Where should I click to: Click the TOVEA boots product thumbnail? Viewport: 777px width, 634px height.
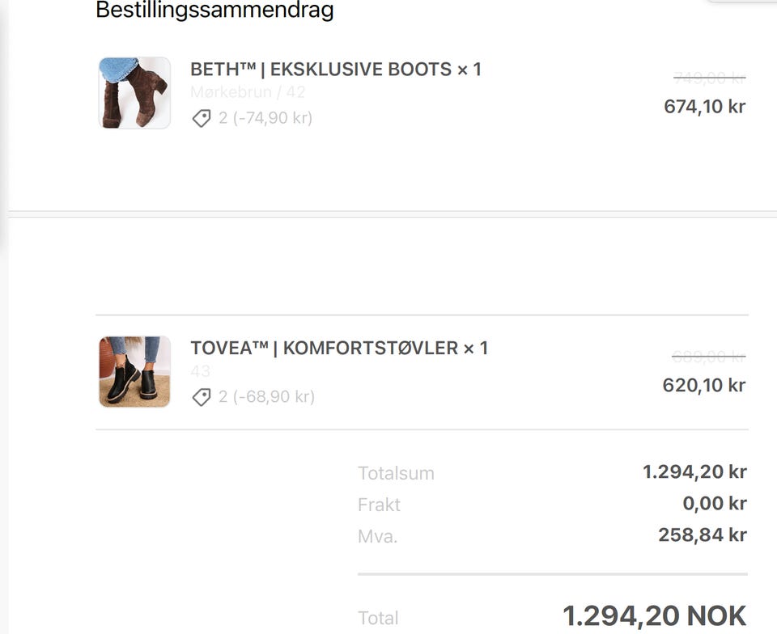134,372
